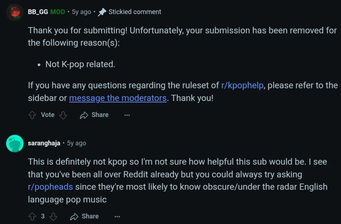The height and width of the screenshot is (224, 341).
Task: Click the BB_GG username
Action: pyautogui.click(x=38, y=12)
